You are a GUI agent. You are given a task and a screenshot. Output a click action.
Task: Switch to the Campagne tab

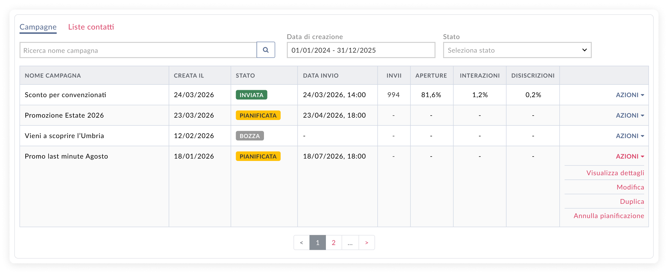pyautogui.click(x=38, y=27)
